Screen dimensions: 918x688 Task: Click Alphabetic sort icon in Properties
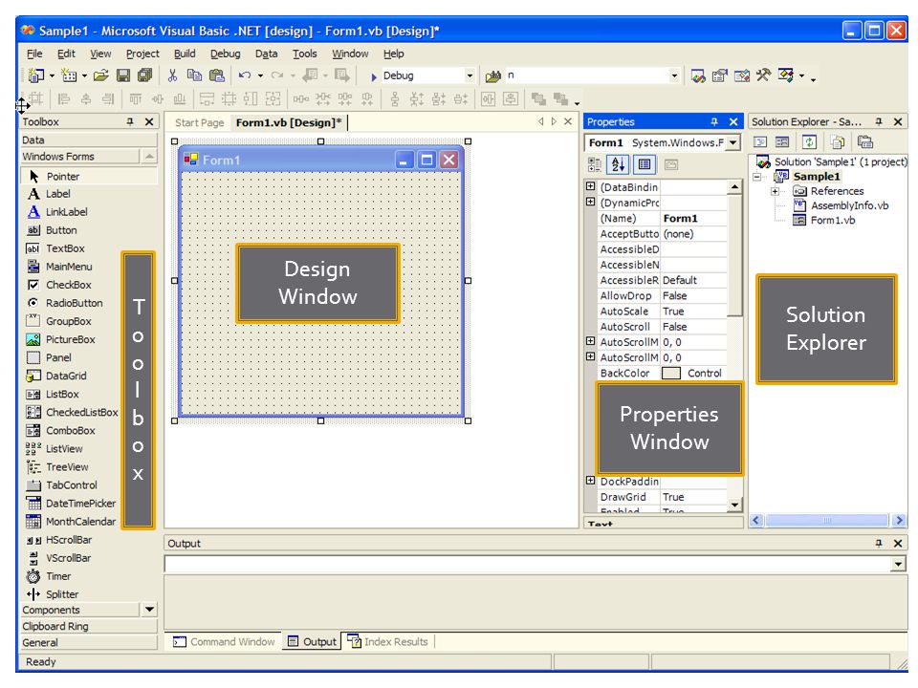619,165
